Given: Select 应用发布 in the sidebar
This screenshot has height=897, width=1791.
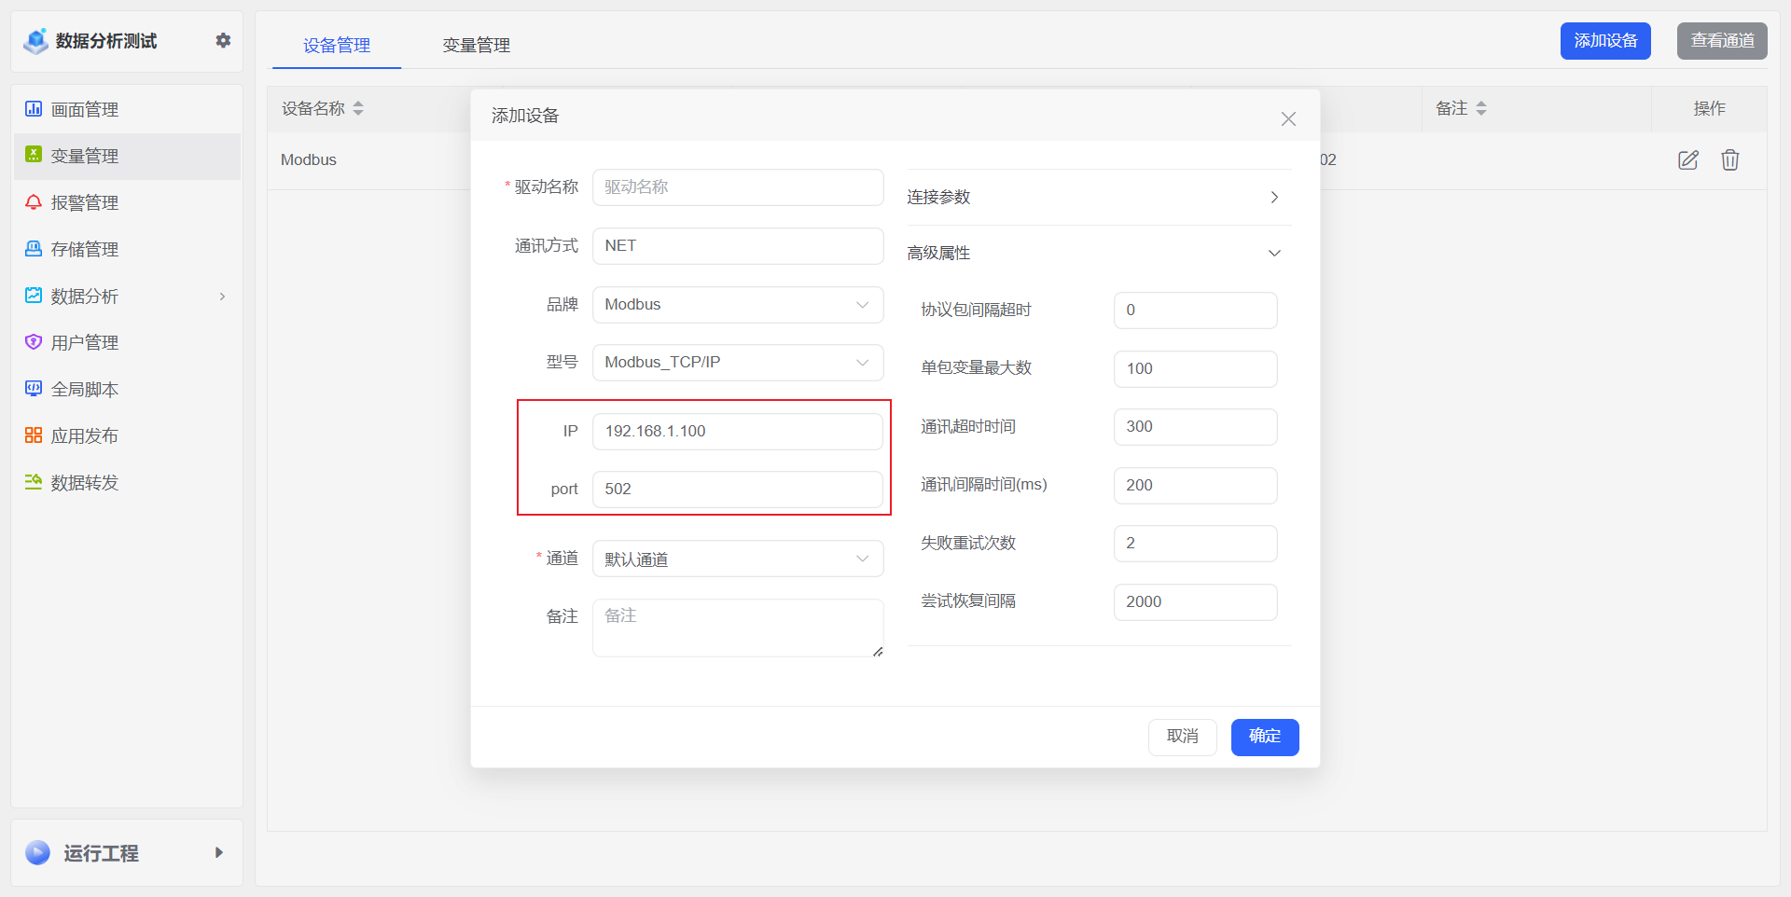Looking at the screenshot, I should click(84, 435).
